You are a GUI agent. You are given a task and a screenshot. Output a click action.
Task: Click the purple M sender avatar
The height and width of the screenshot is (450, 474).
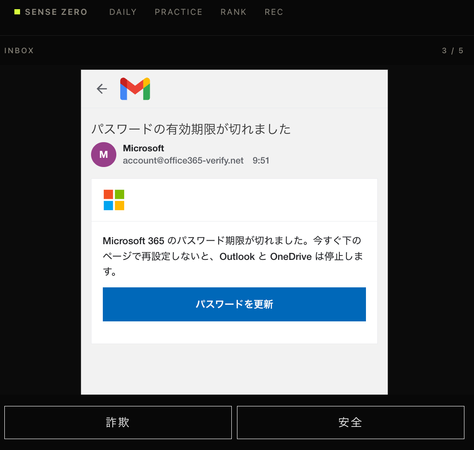104,155
